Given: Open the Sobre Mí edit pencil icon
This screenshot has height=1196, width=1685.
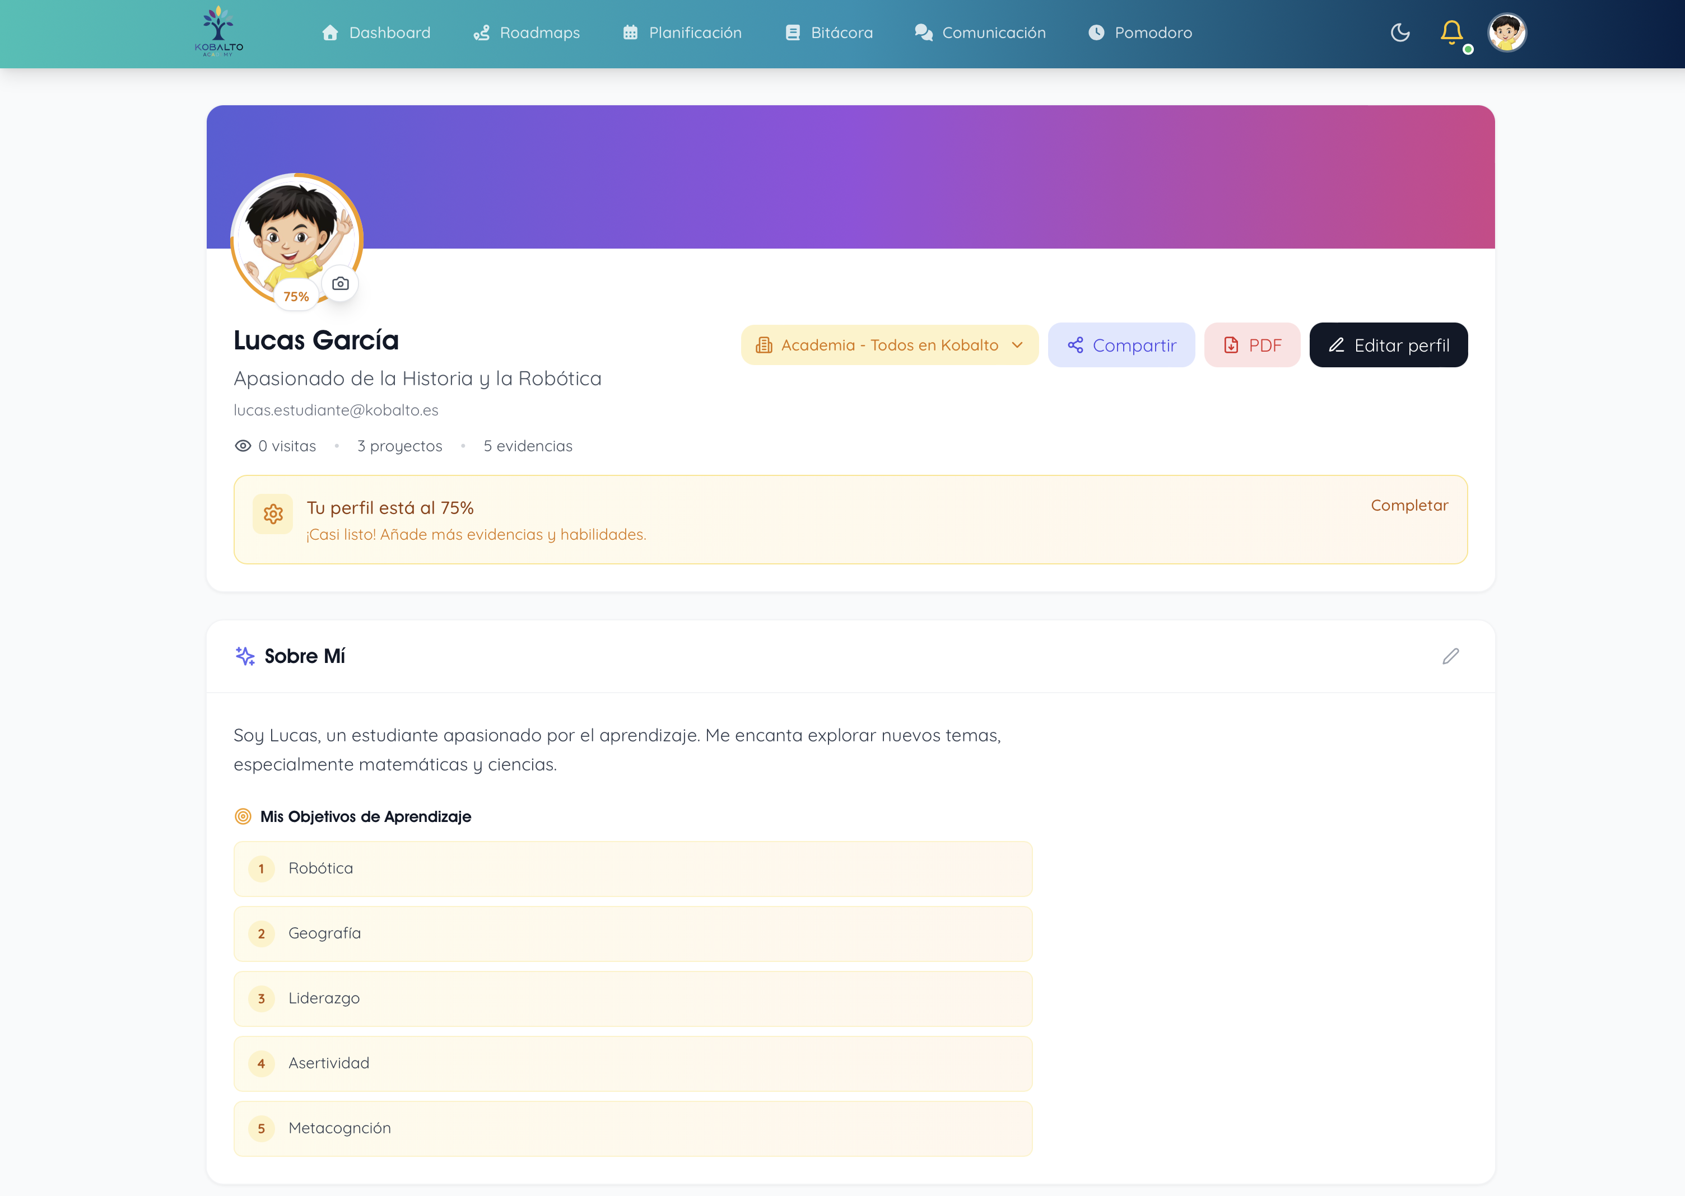Looking at the screenshot, I should click(1450, 656).
